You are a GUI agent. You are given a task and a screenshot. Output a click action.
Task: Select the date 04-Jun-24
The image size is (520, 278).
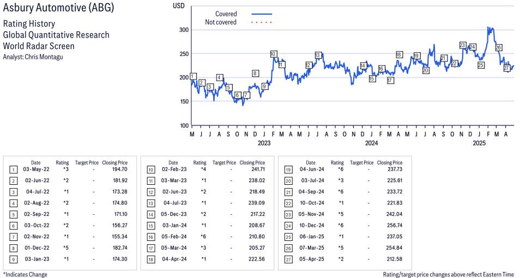coord(312,169)
